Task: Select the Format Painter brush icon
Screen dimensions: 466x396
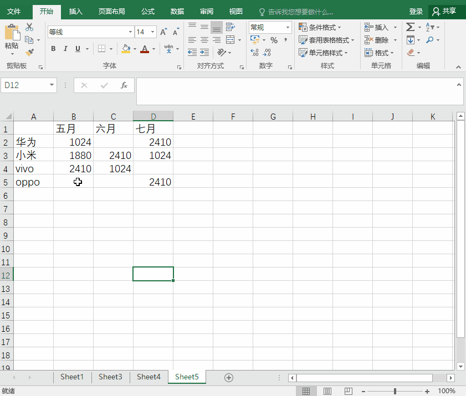Action: [x=29, y=52]
